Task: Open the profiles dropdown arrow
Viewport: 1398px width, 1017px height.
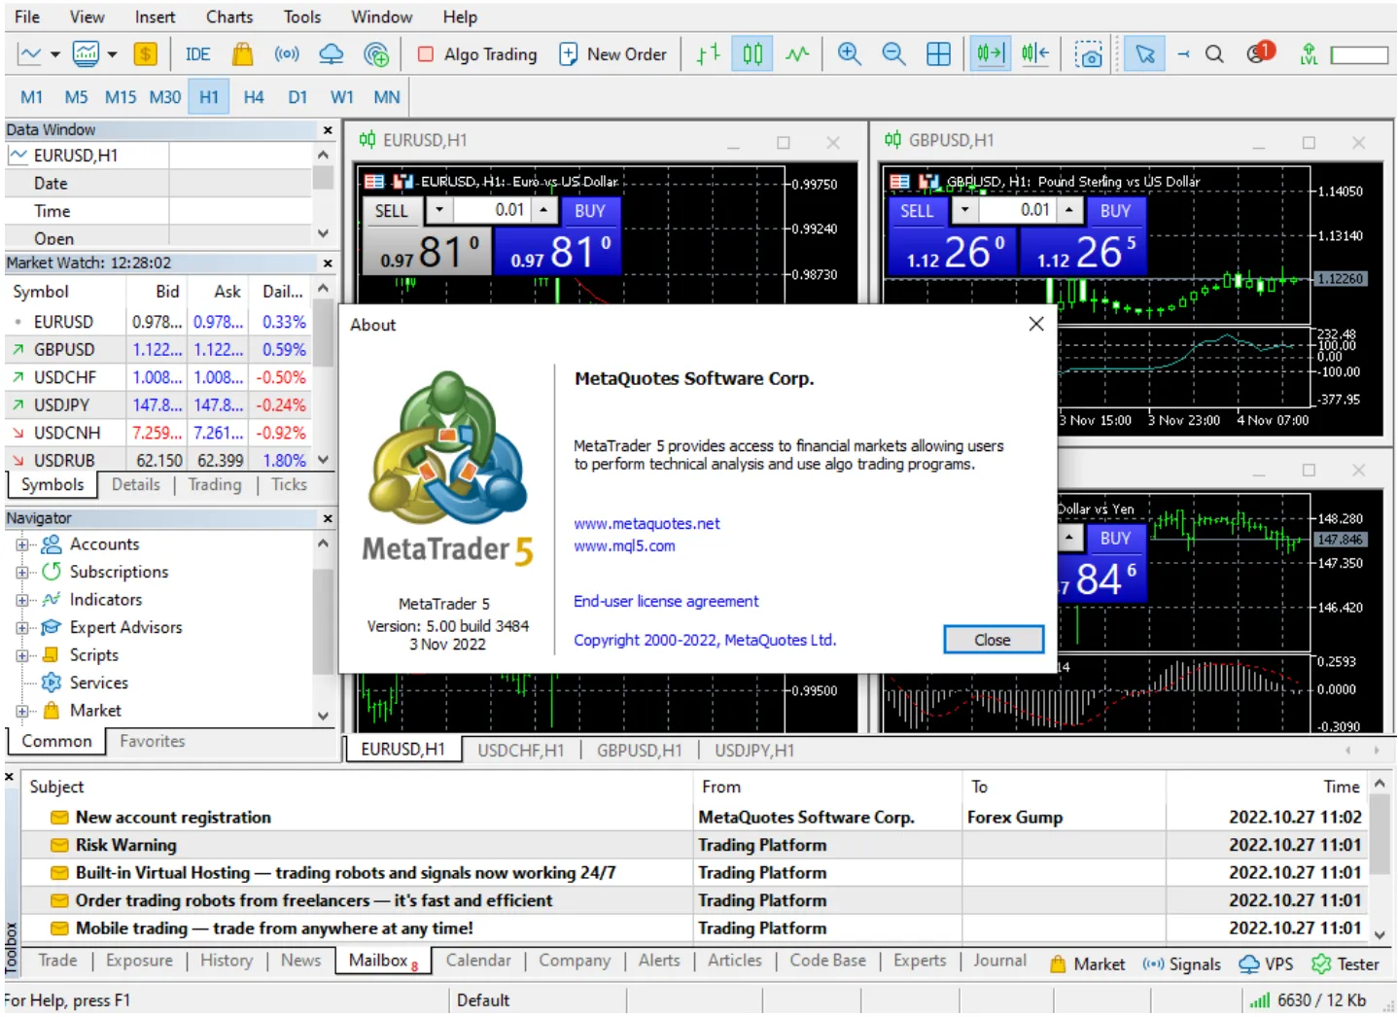Action: 112,54
